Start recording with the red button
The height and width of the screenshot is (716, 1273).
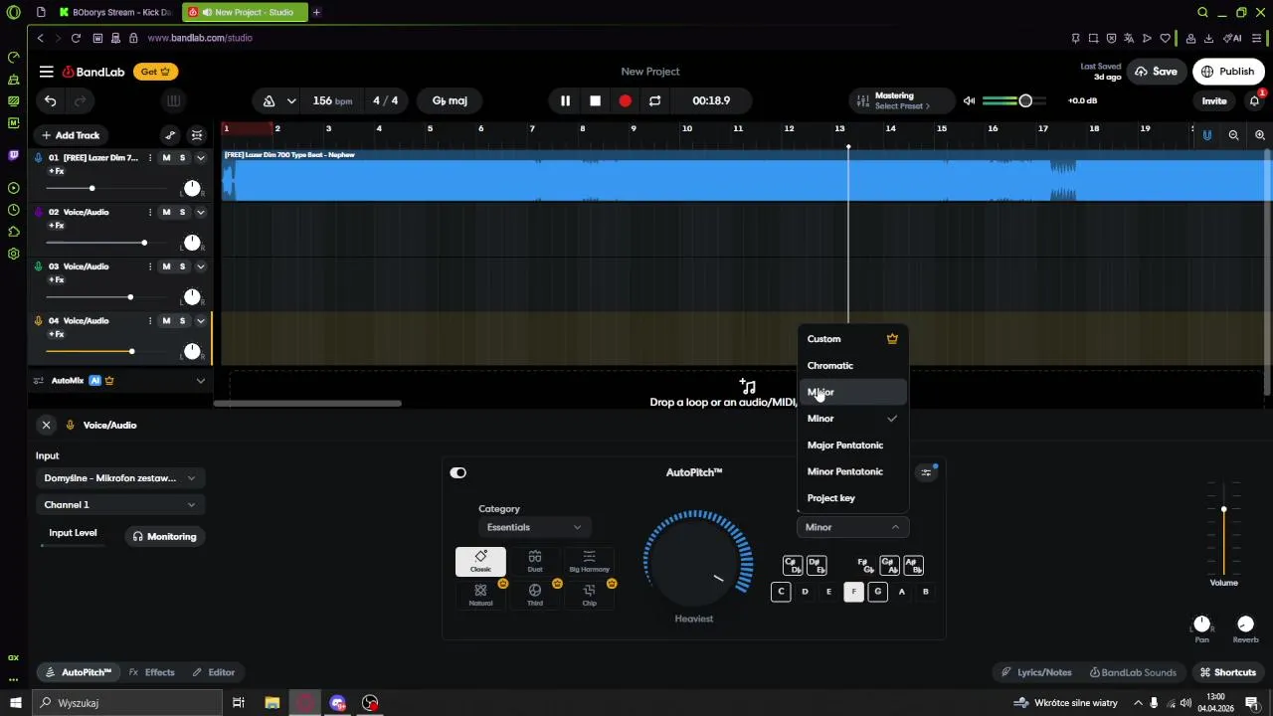[x=625, y=100]
